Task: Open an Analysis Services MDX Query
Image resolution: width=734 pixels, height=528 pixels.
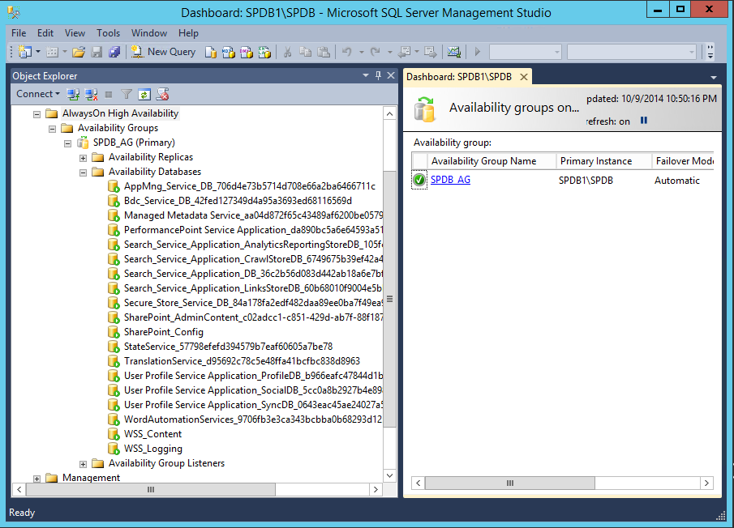Action: [x=229, y=52]
